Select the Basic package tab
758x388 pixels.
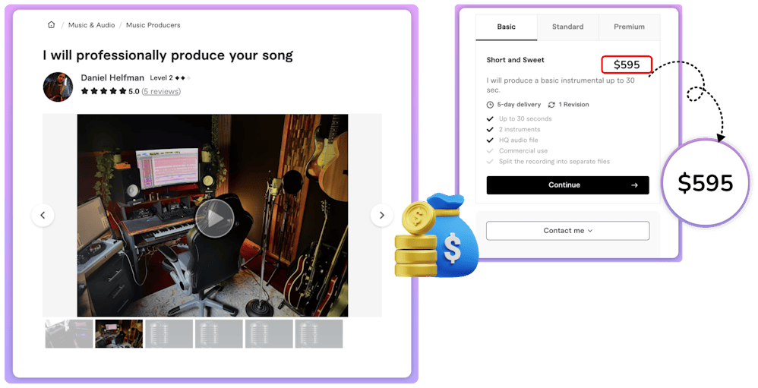[506, 27]
